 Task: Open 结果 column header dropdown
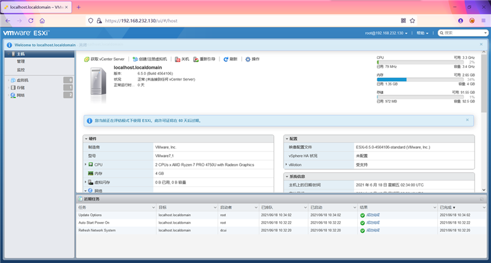click(435, 207)
